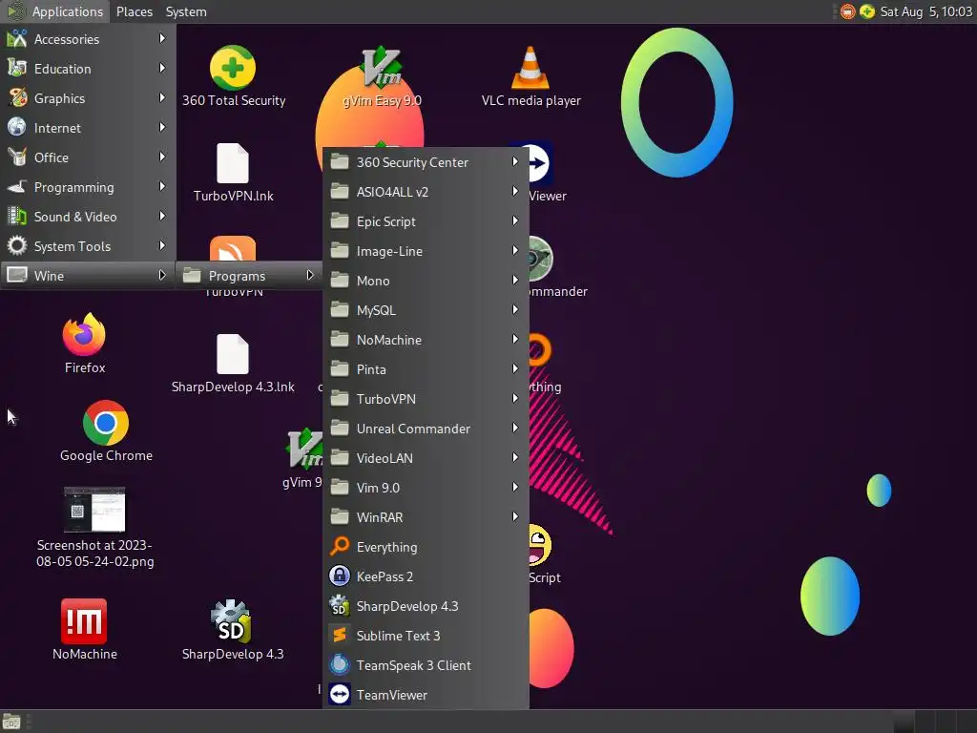This screenshot has height=733, width=977.
Task: Click the red tray icon in top panel
Action: click(x=847, y=11)
